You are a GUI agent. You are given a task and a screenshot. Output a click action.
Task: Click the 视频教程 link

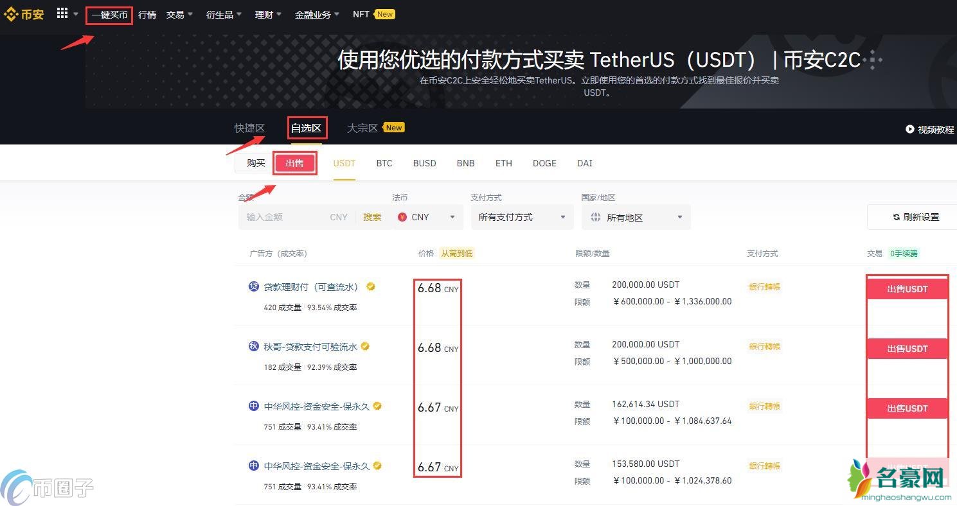tap(935, 129)
